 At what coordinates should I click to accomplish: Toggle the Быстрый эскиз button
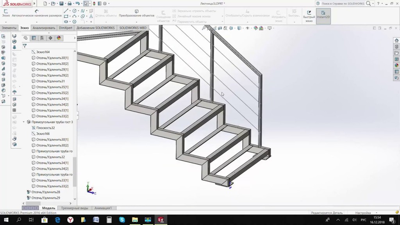click(x=309, y=16)
